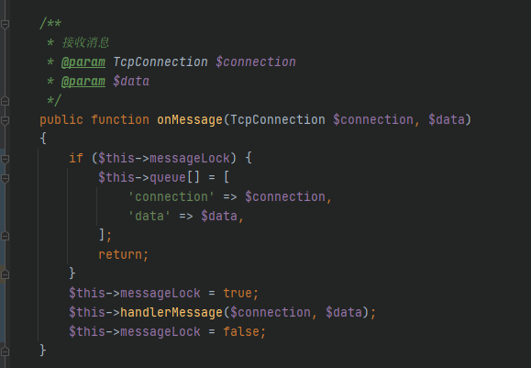531x368 pixels.
Task: Click the 'connection' array key string
Action: pyautogui.click(x=171, y=197)
